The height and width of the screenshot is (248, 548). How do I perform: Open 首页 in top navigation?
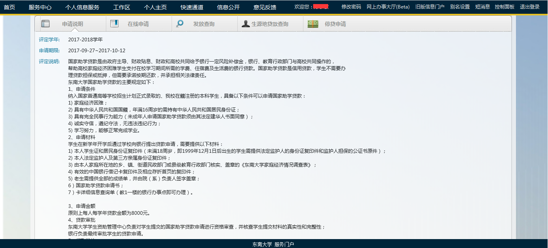[x=9, y=7]
